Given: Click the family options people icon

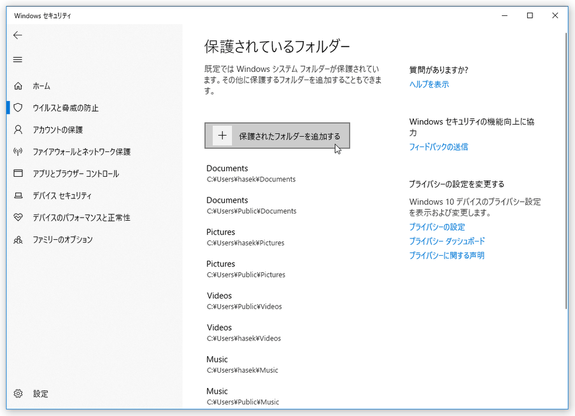Looking at the screenshot, I should [x=18, y=240].
